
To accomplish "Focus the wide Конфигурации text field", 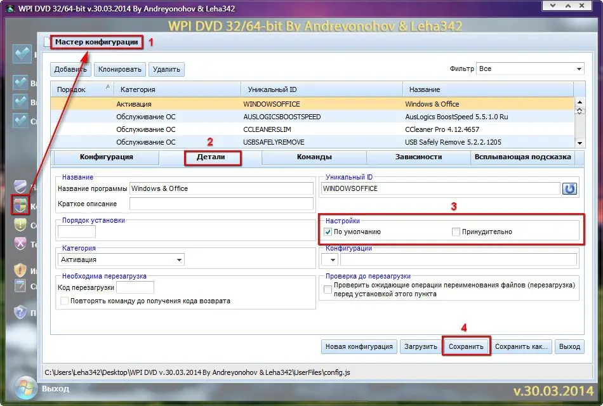I will point(458,260).
